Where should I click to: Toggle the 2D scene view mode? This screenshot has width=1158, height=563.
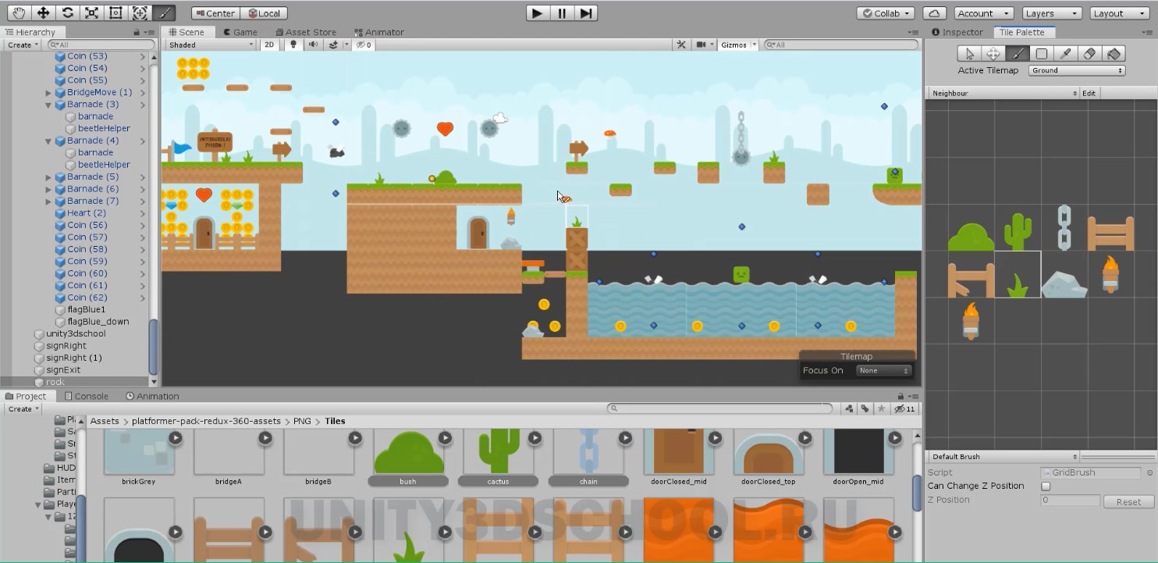pyautogui.click(x=269, y=45)
